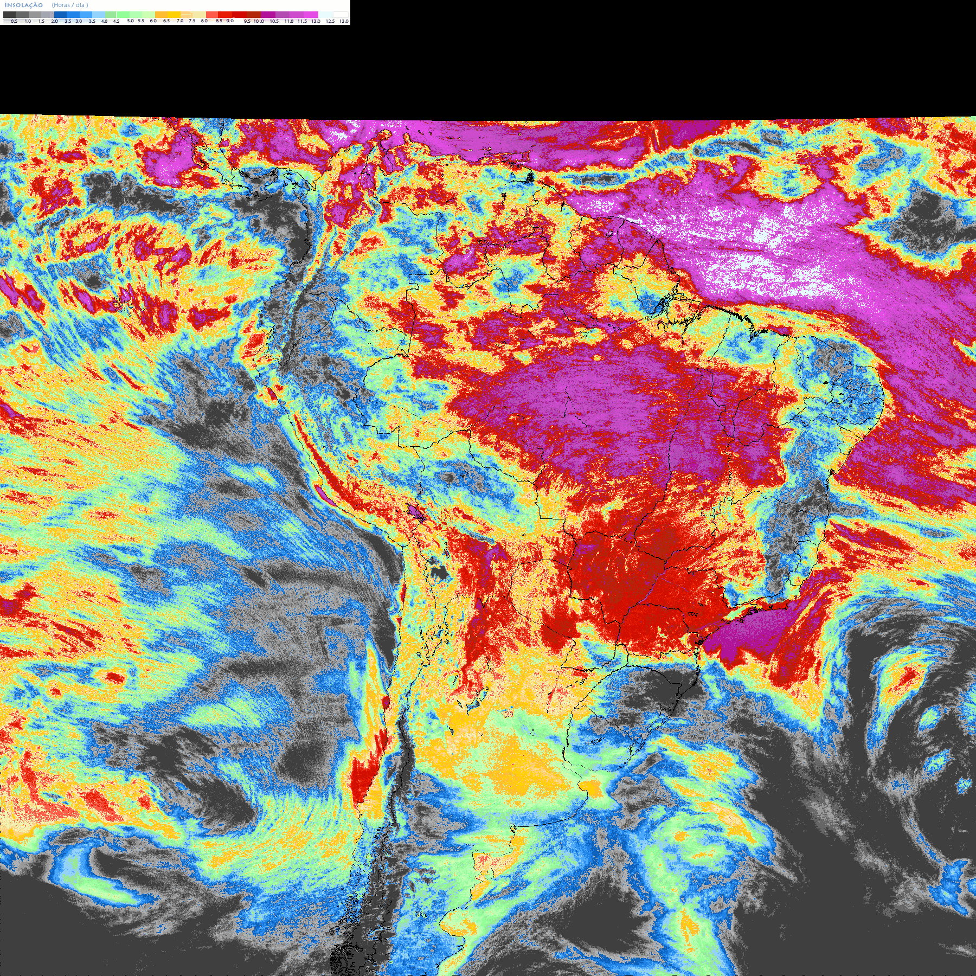Click the '5.0' legend value
The image size is (976, 976).
pos(130,21)
